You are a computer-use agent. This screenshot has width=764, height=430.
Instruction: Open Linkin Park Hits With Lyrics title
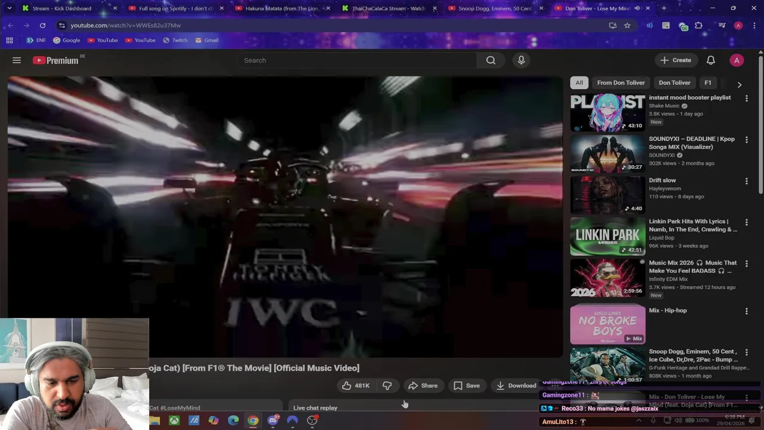click(x=693, y=225)
